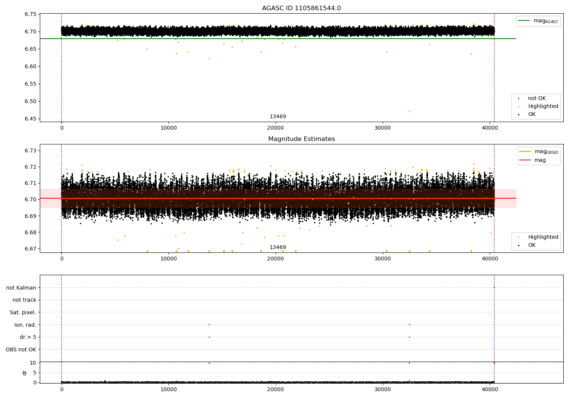Click the 6.50 y-axis tick label

(30, 101)
